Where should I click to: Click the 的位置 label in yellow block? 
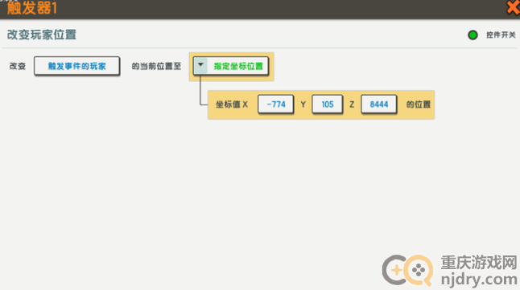pos(419,104)
